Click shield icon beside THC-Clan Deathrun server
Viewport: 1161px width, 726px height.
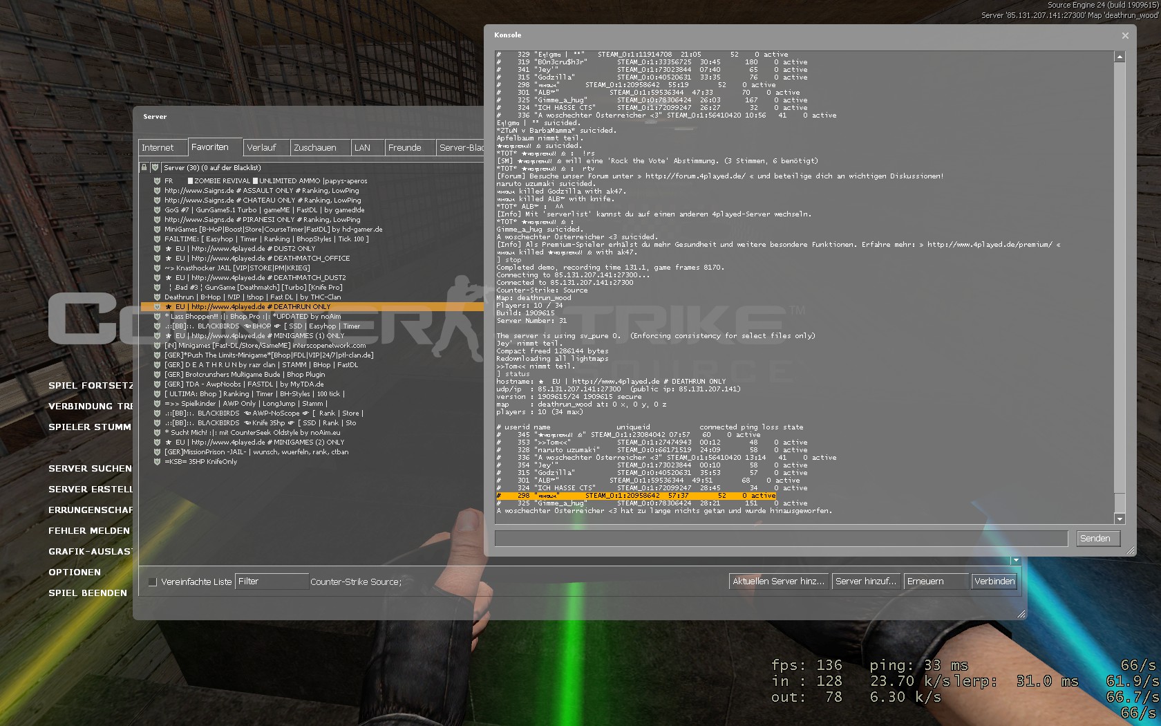tap(157, 297)
